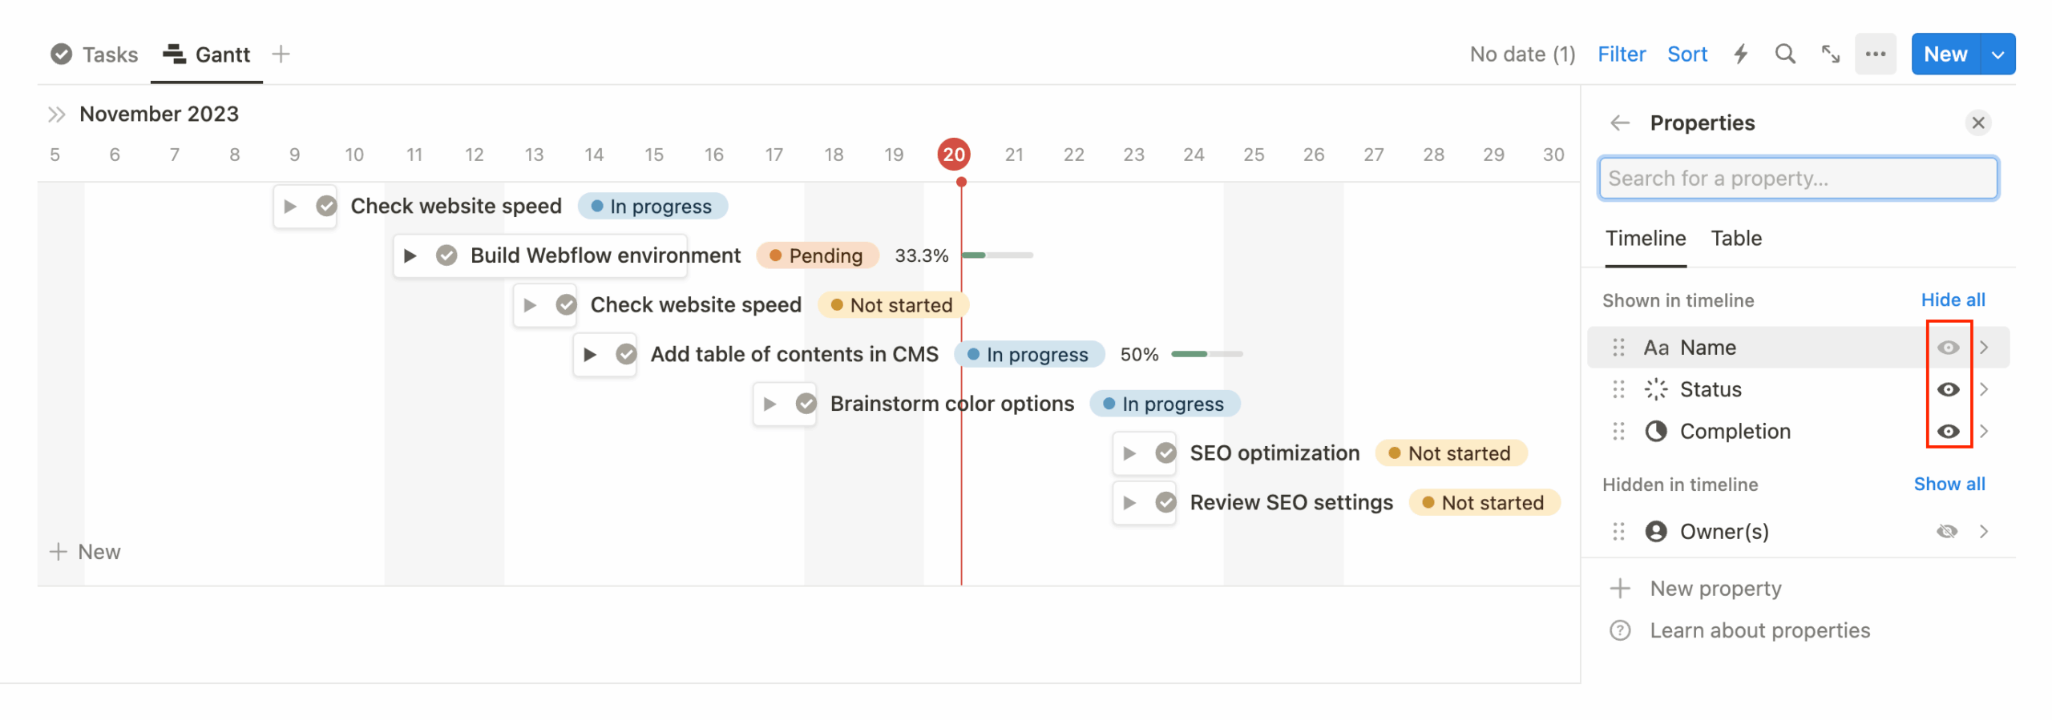Expand the Build Webflow environment task
Screen dimensions: 2052x720
point(410,256)
